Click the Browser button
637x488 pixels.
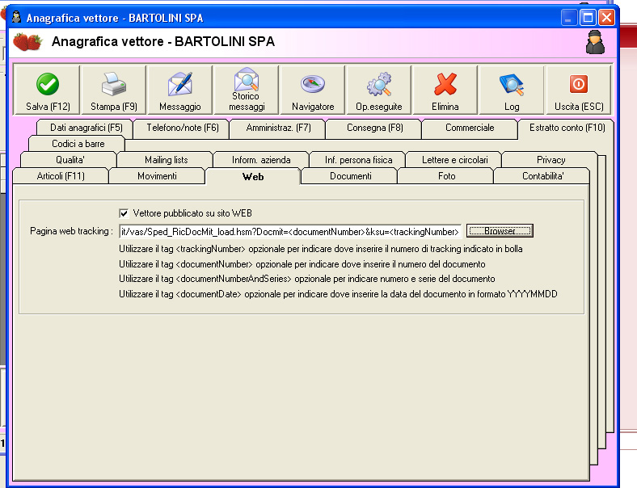tap(500, 230)
